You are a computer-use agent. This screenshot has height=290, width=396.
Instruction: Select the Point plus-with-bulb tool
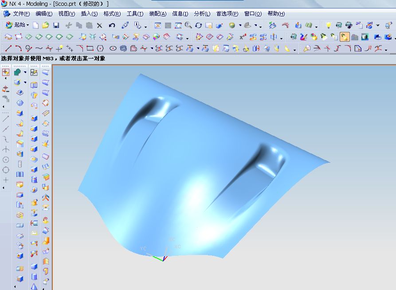pyautogui.click(x=59, y=48)
